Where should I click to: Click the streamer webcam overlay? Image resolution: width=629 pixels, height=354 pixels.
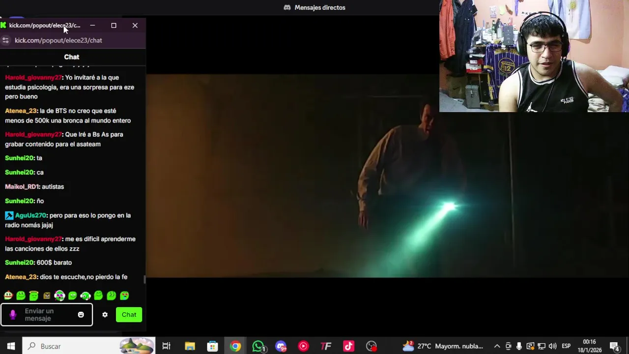point(534,56)
